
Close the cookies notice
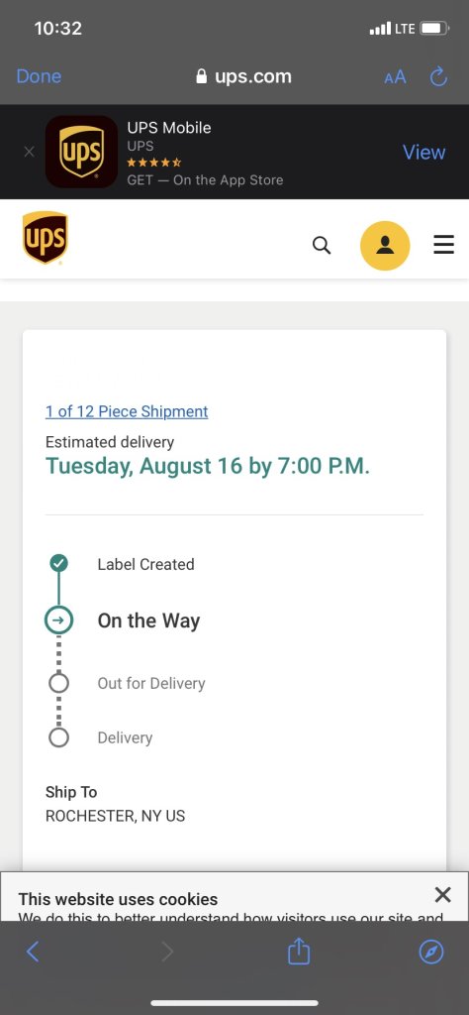point(442,895)
